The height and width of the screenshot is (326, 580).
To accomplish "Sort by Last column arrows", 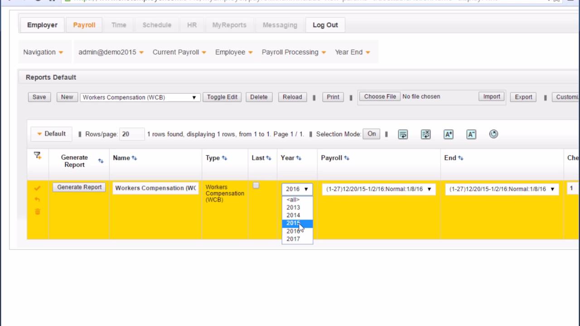I will click(269, 158).
